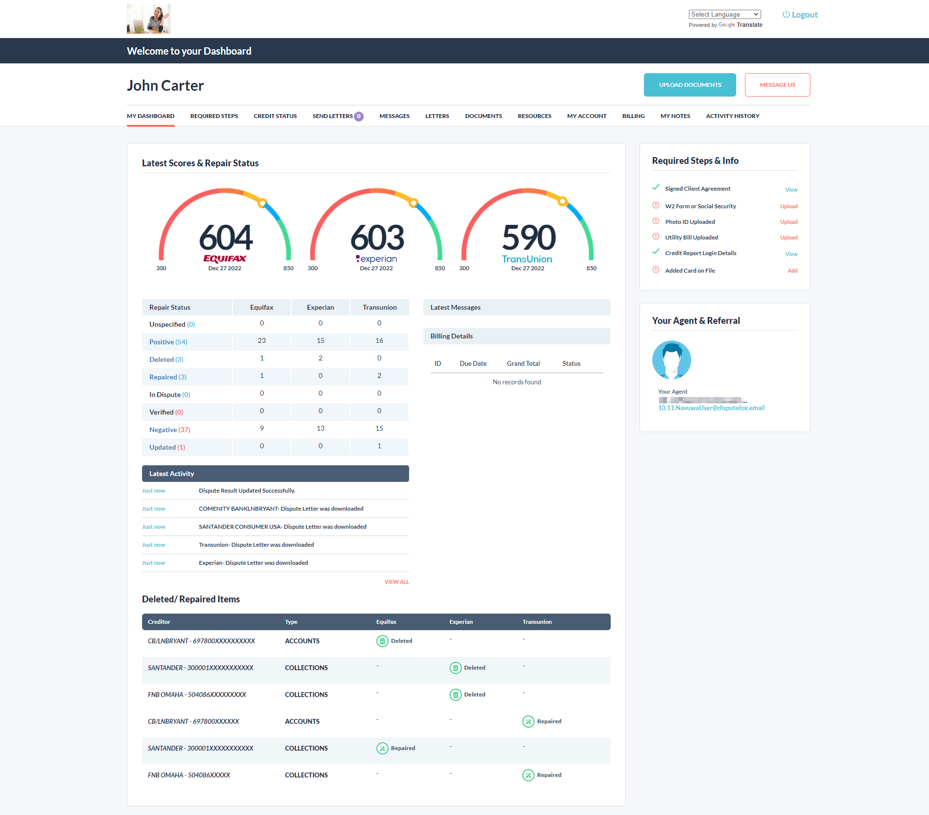The height and width of the screenshot is (815, 929).
Task: Open the Activity History tab
Action: point(732,116)
